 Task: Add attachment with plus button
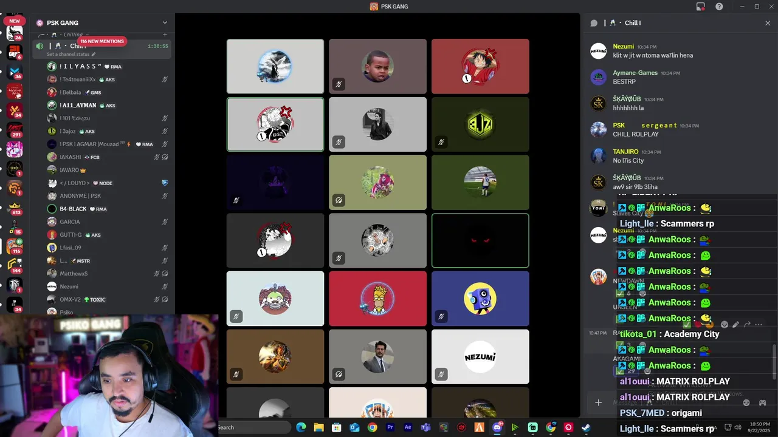(598, 402)
